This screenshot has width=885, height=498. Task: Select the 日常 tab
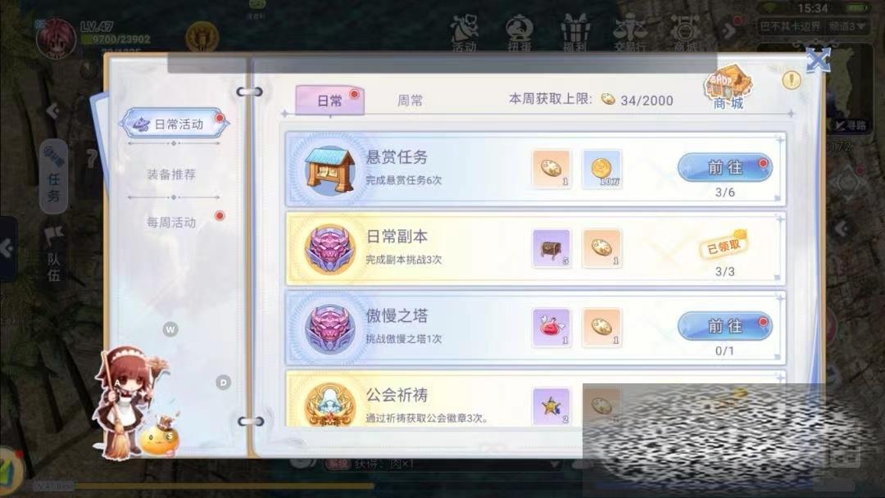tap(329, 101)
